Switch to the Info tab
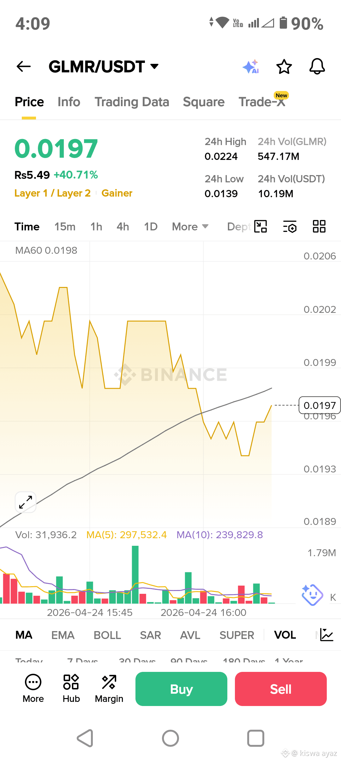 69,102
